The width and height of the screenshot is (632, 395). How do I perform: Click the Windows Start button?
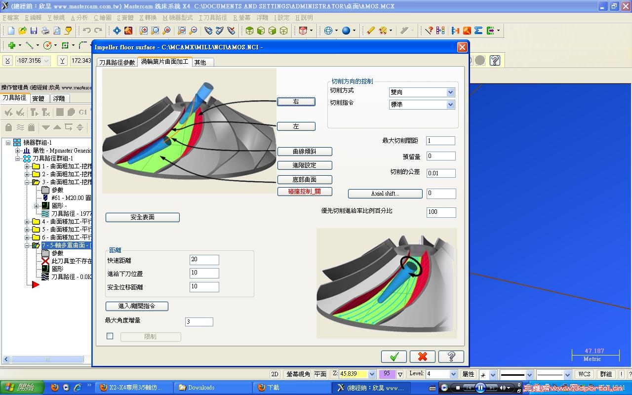(x=22, y=388)
